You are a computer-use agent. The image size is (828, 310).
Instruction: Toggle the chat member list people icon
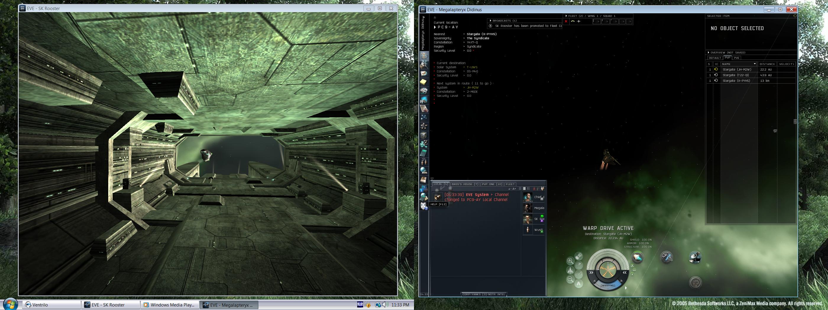coord(543,189)
